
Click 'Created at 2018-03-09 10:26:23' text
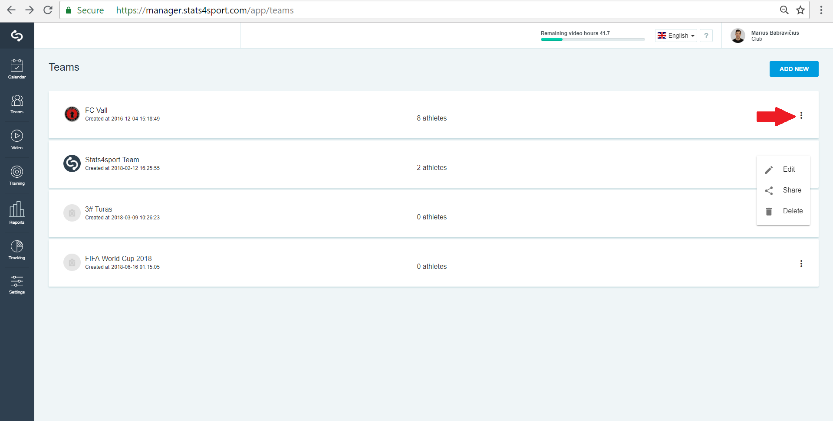[x=122, y=218]
